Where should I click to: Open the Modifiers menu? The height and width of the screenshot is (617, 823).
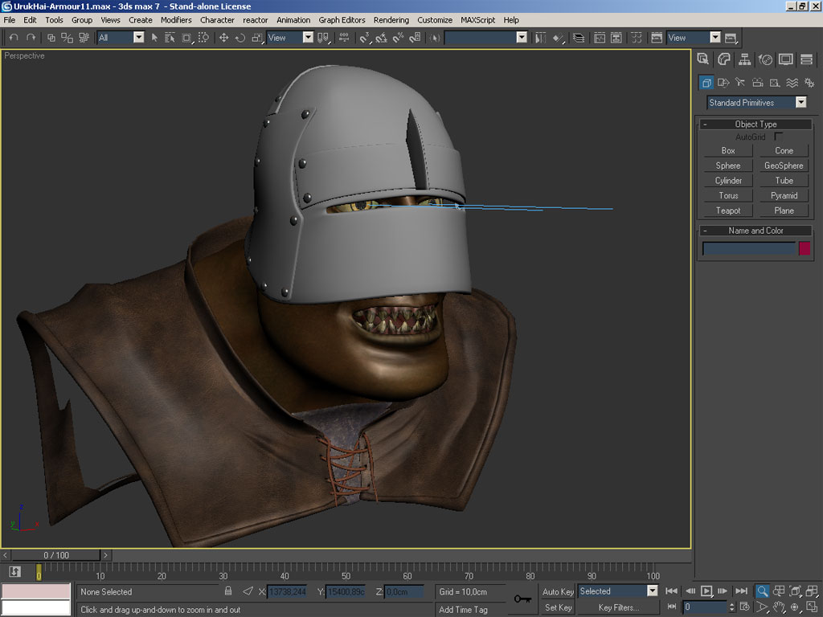pos(176,20)
